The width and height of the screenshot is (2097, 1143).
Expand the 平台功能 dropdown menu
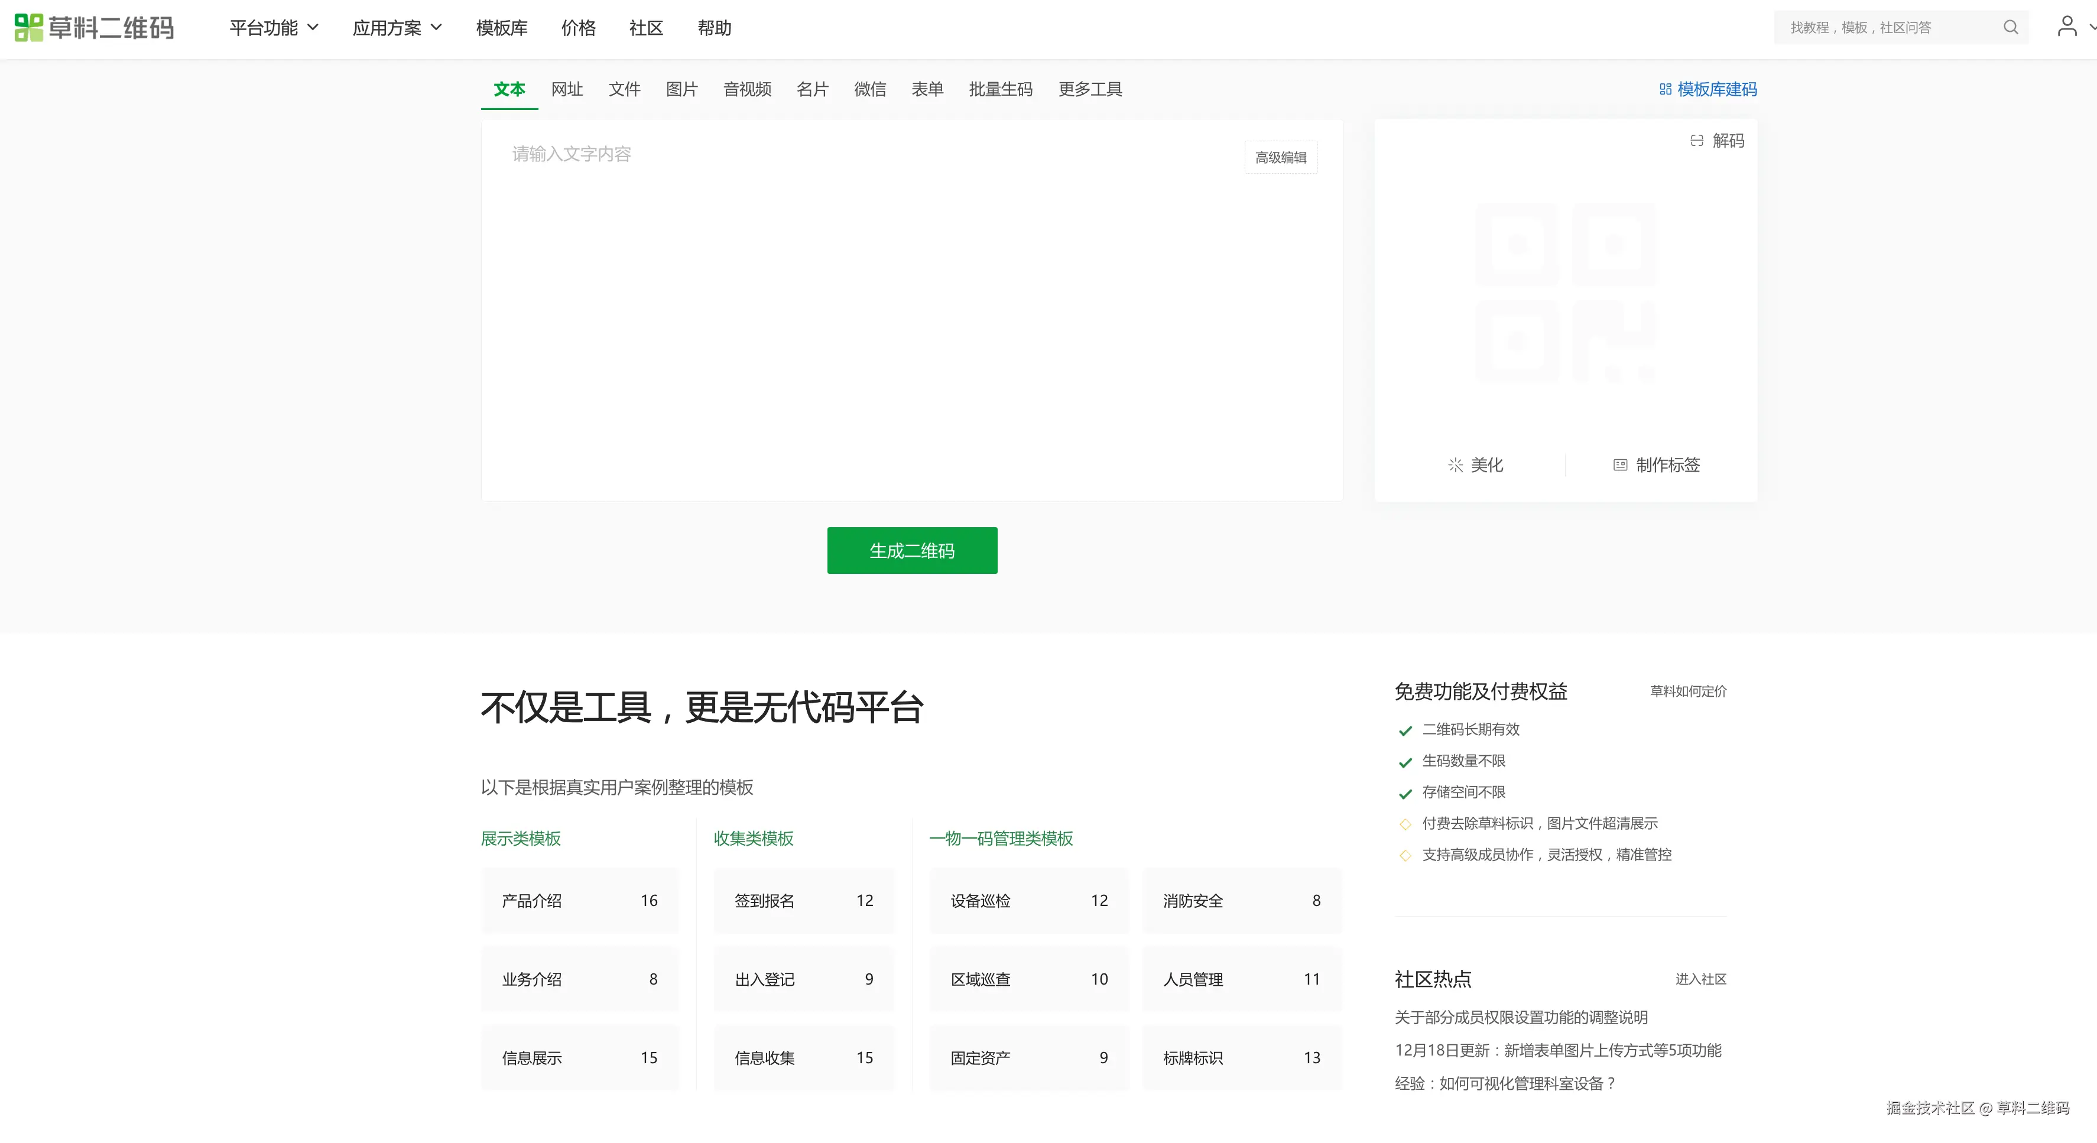(x=274, y=28)
